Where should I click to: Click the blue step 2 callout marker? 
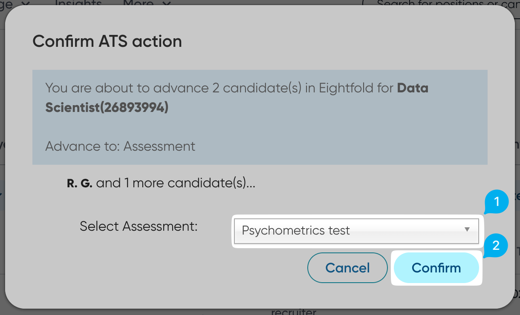[x=496, y=246]
